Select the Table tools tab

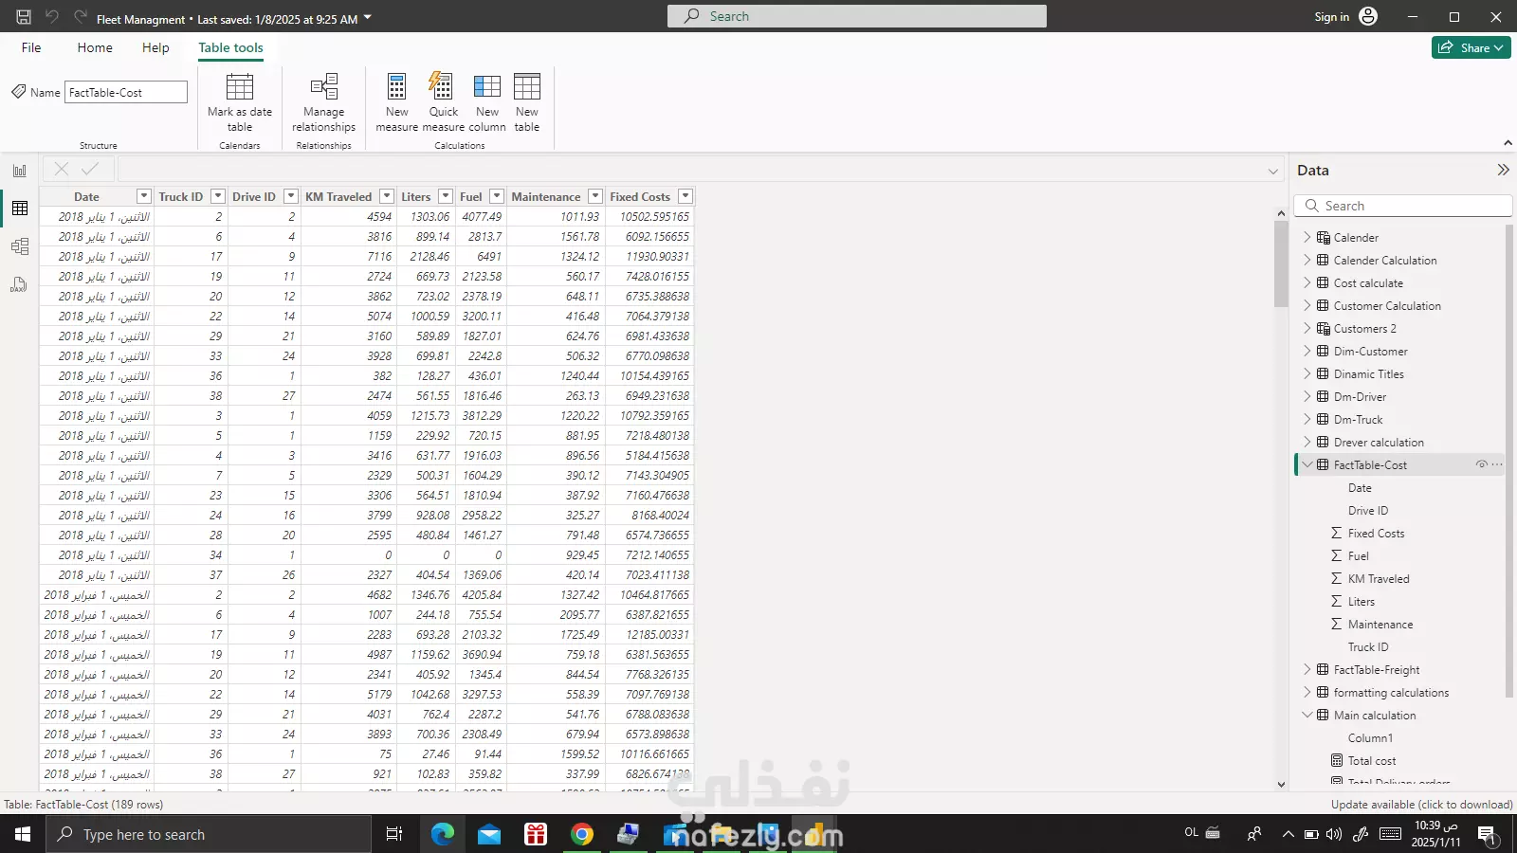click(x=230, y=47)
